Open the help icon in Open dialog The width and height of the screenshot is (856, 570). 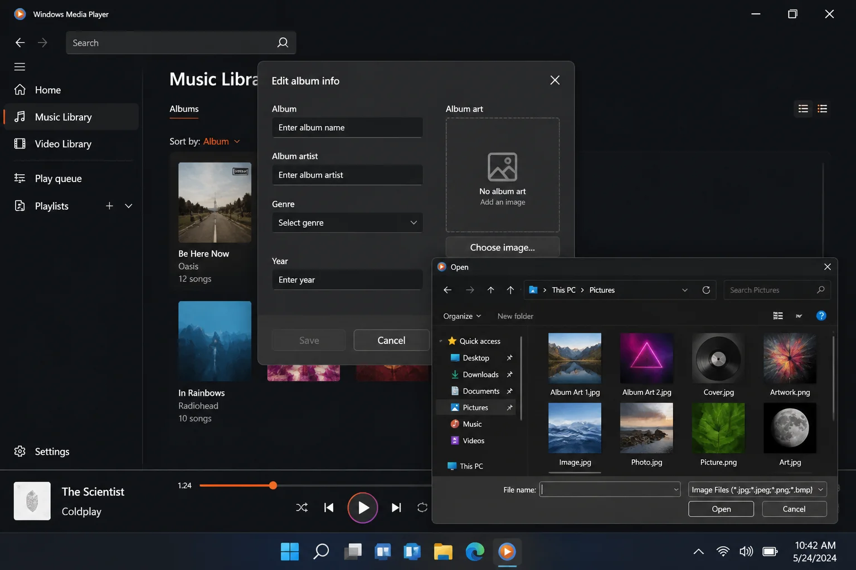pos(821,316)
